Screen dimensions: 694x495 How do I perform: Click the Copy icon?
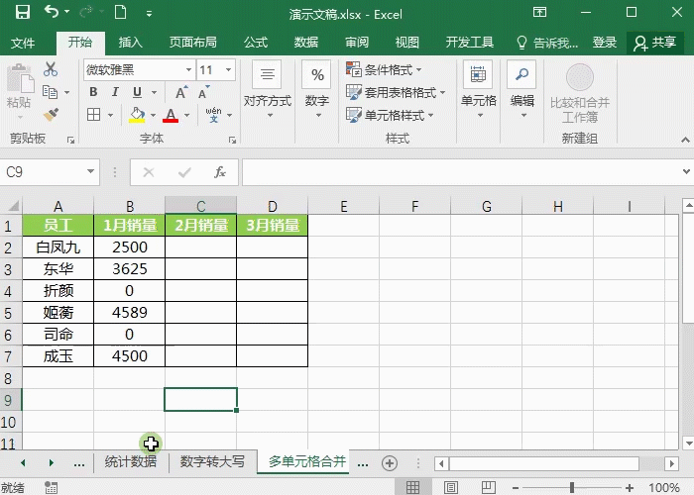[x=50, y=92]
